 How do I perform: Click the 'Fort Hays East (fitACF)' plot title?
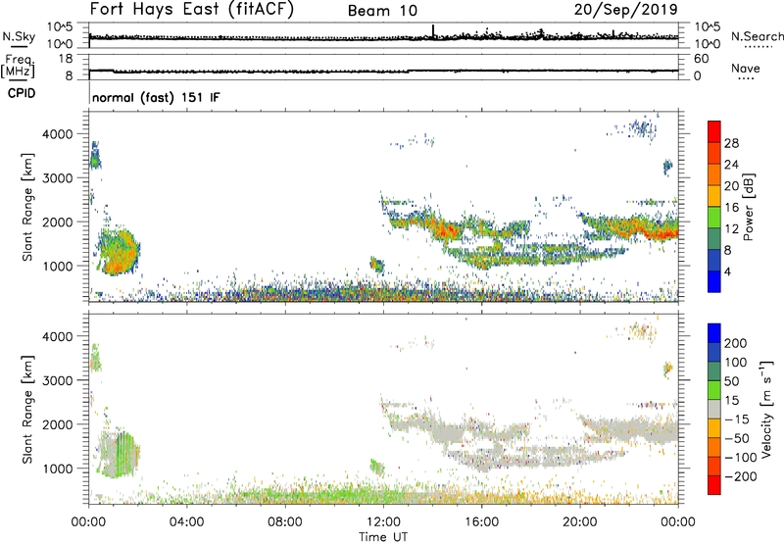coord(191,9)
